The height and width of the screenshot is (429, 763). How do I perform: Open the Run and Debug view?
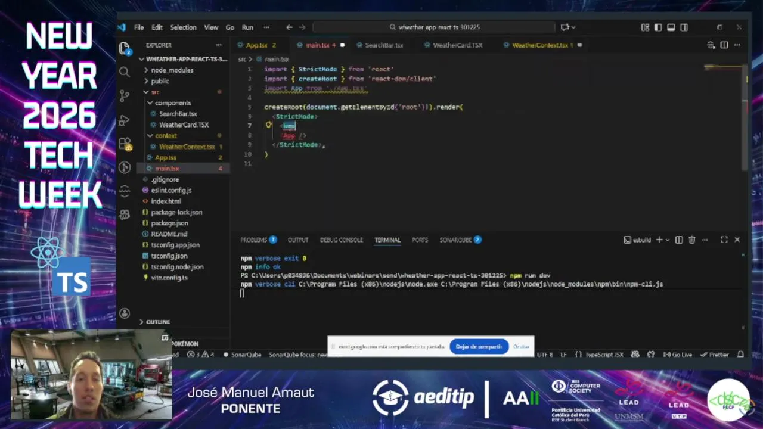125,120
